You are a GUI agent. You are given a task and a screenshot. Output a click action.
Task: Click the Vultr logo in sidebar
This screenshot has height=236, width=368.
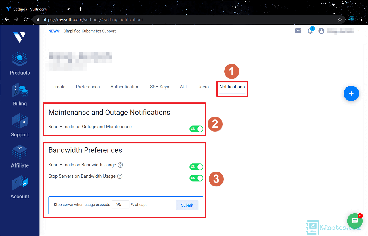click(x=19, y=37)
